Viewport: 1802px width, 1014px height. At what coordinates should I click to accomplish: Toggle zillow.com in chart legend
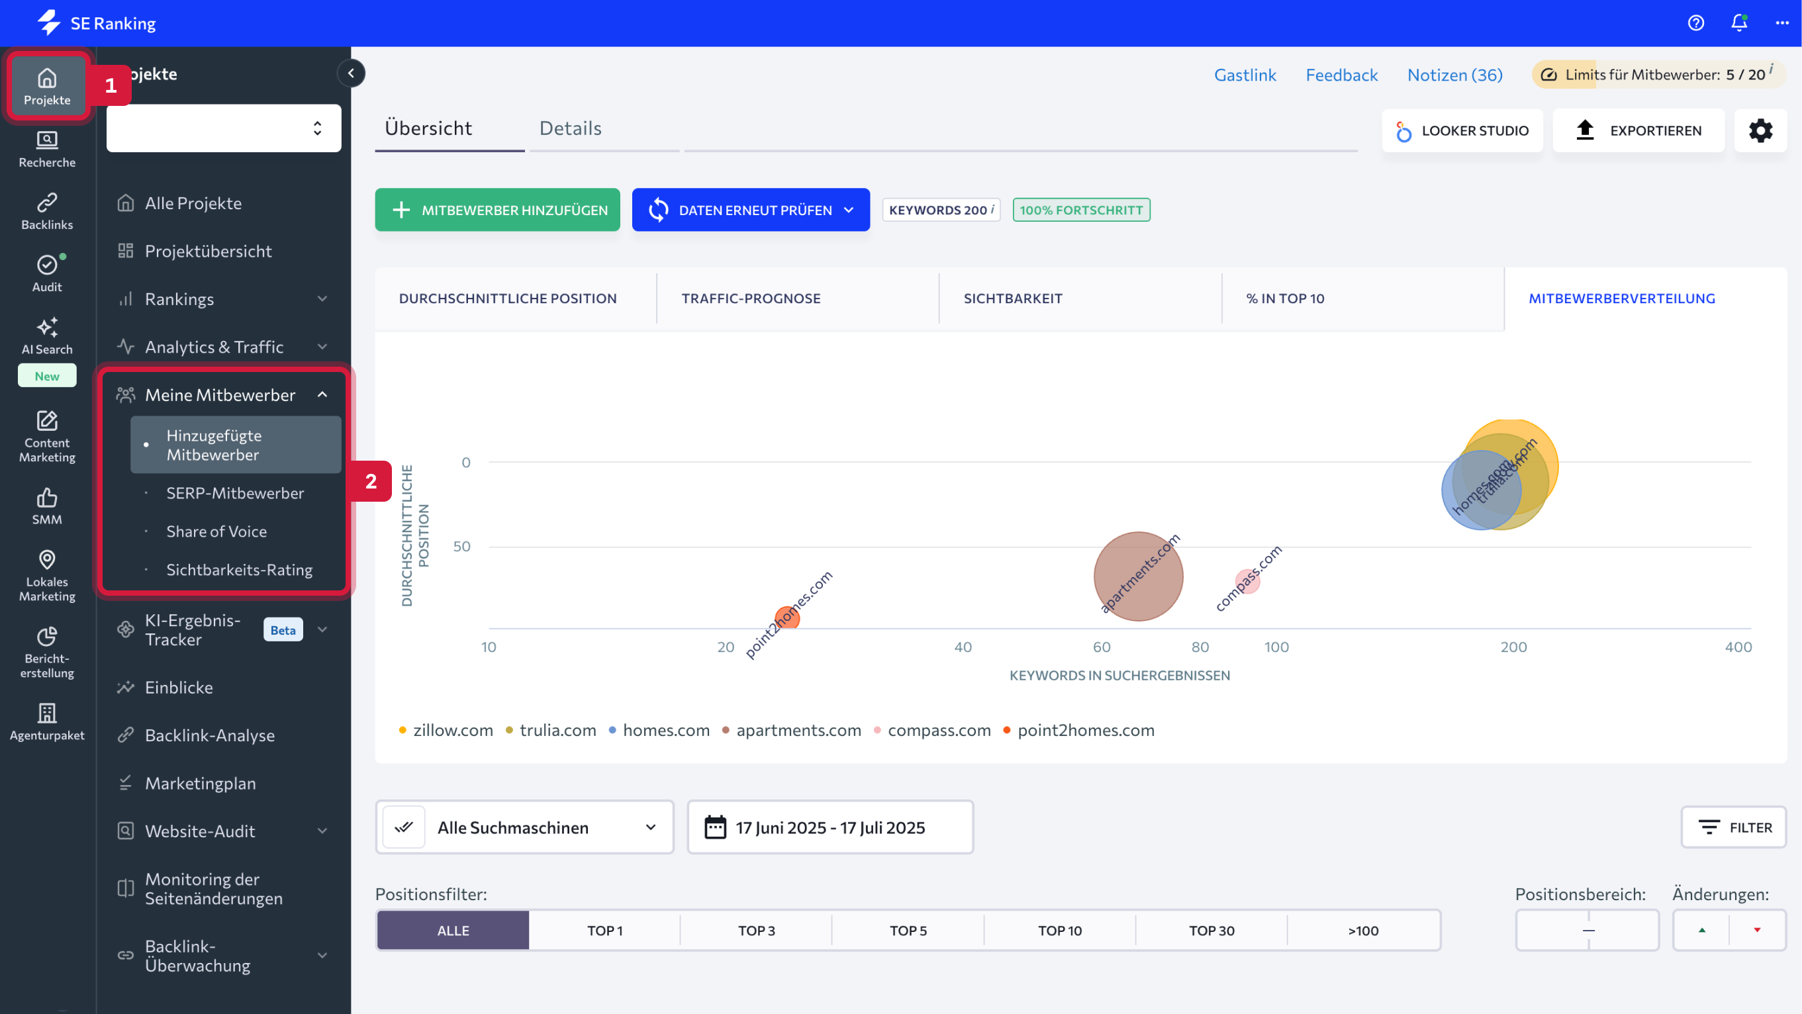[446, 729]
